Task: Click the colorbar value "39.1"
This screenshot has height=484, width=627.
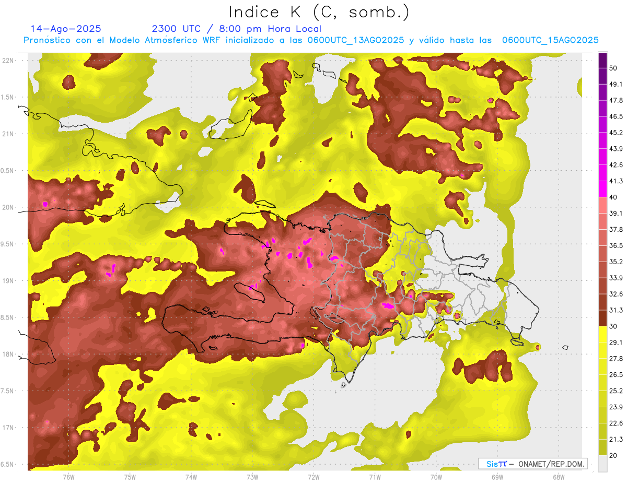Action: coord(616,214)
